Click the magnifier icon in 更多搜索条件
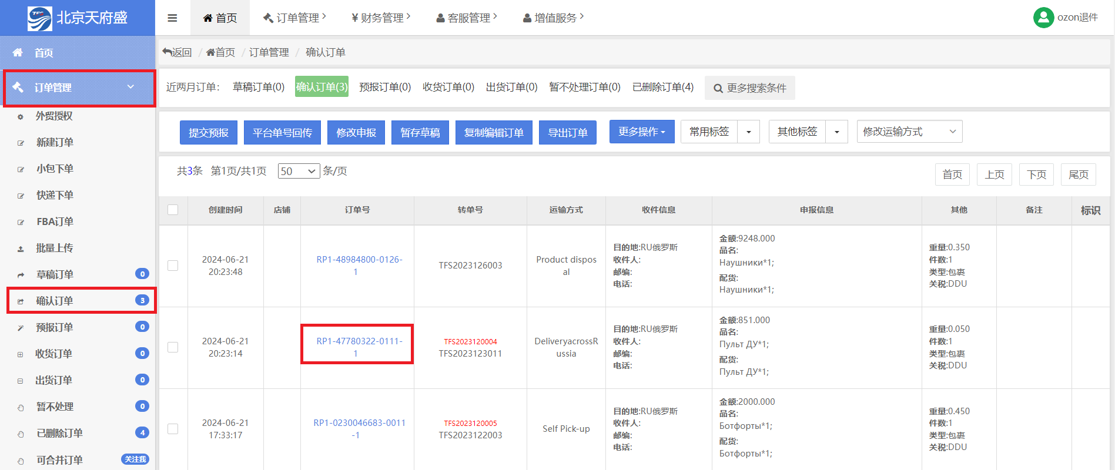 (718, 88)
